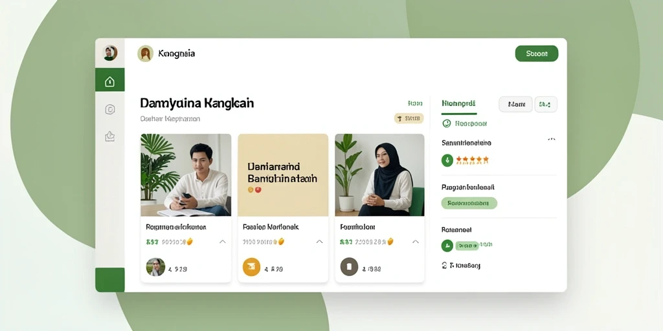The width and height of the screenshot is (663, 331).
Task: Click the orange round icon in middle card
Action: pyautogui.click(x=252, y=267)
